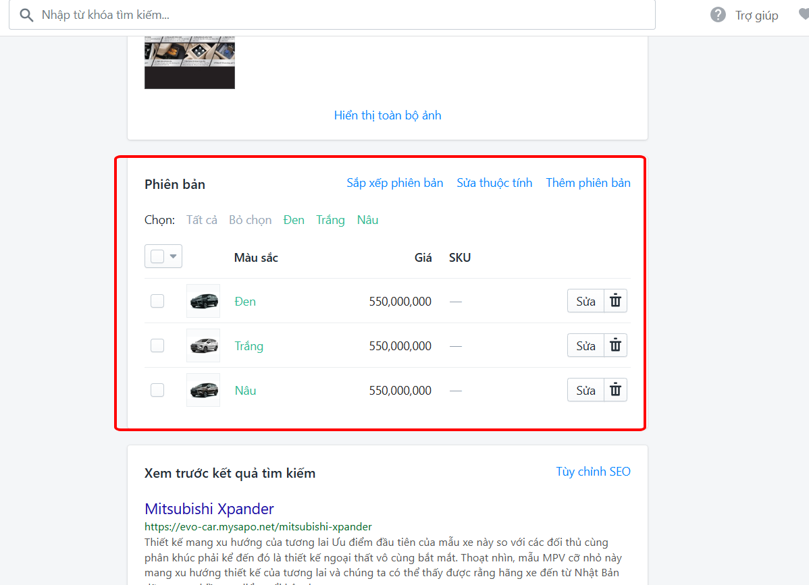809x585 pixels.
Task: Edit the Nâu variant via Sửa button
Action: [585, 390]
